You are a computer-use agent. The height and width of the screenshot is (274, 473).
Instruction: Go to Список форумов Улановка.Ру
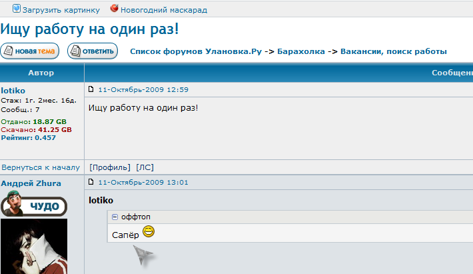click(196, 51)
